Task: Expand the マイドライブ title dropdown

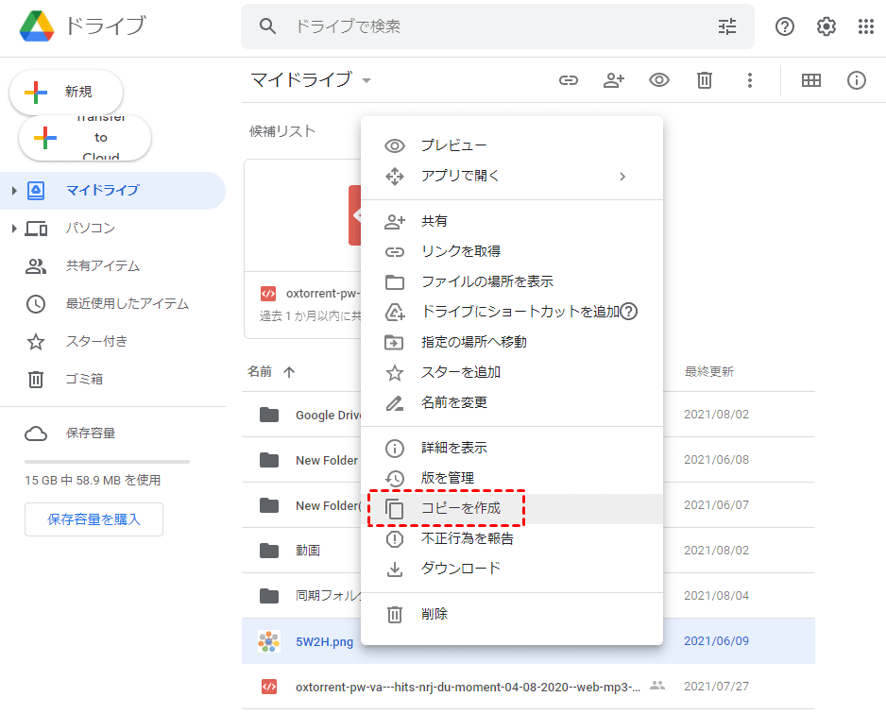Action: (366, 80)
